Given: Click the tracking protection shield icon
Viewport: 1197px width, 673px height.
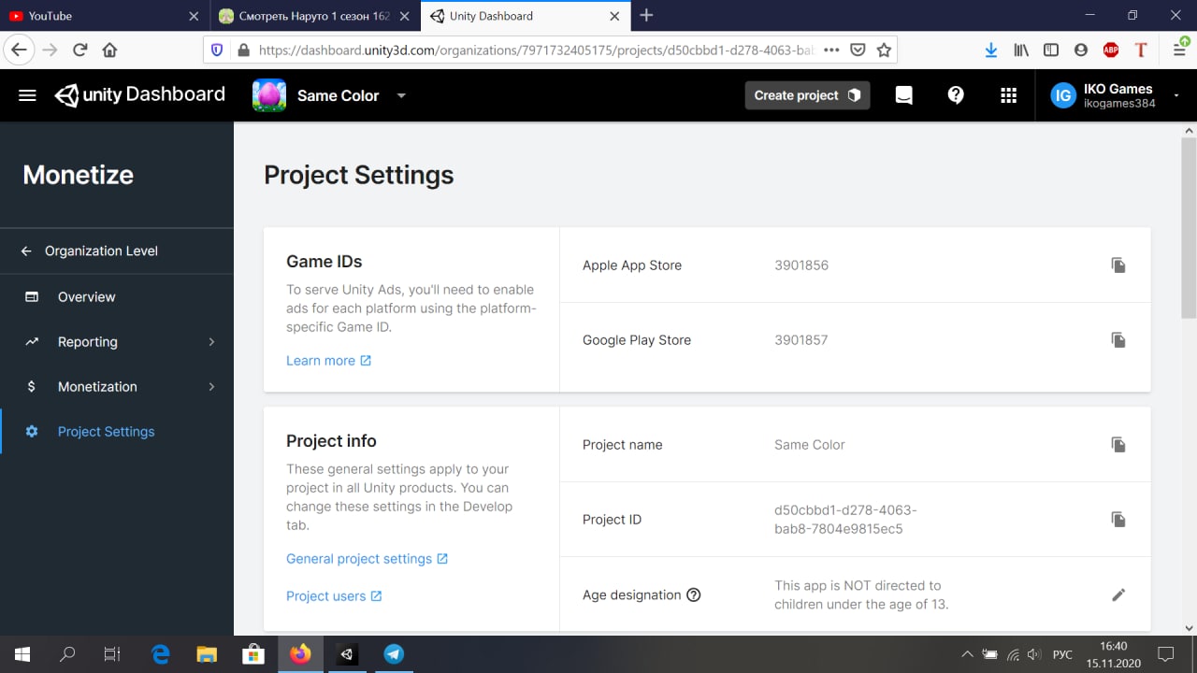Looking at the screenshot, I should [217, 50].
